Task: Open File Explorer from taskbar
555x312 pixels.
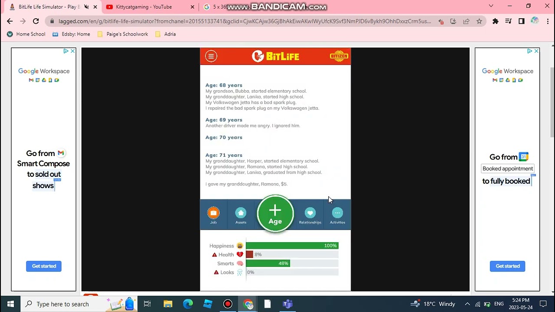Action: point(168,304)
